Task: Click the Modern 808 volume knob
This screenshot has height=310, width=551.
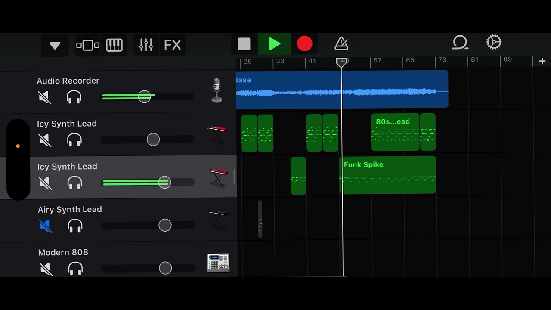Action: click(165, 268)
